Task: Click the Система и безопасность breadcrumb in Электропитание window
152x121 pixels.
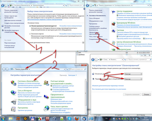Action: coord(22,6)
